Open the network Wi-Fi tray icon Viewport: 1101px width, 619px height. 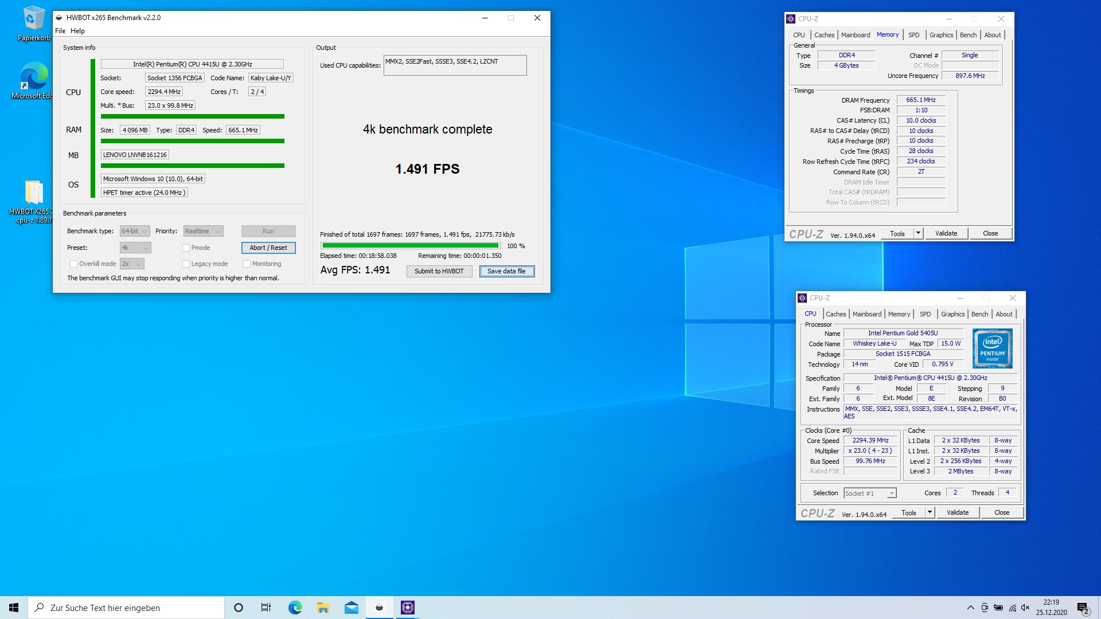(x=1013, y=608)
